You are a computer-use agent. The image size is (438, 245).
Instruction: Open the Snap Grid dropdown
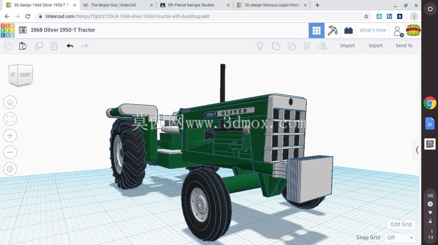(400, 238)
